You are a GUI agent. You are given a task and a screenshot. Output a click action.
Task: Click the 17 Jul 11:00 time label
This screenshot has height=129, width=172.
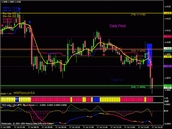[88, 127]
